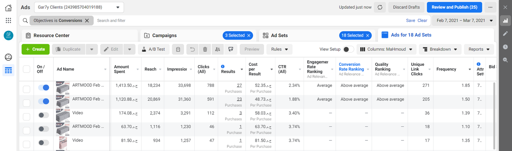This screenshot has width=512, height=151.
Task: Open the edit pencil icon in right panel
Action: [x=505, y=34]
